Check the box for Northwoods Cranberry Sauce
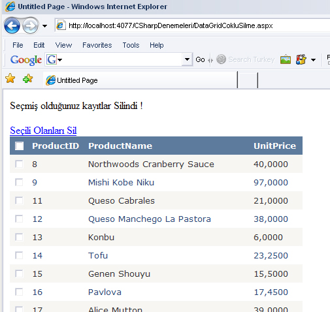 [19, 164]
